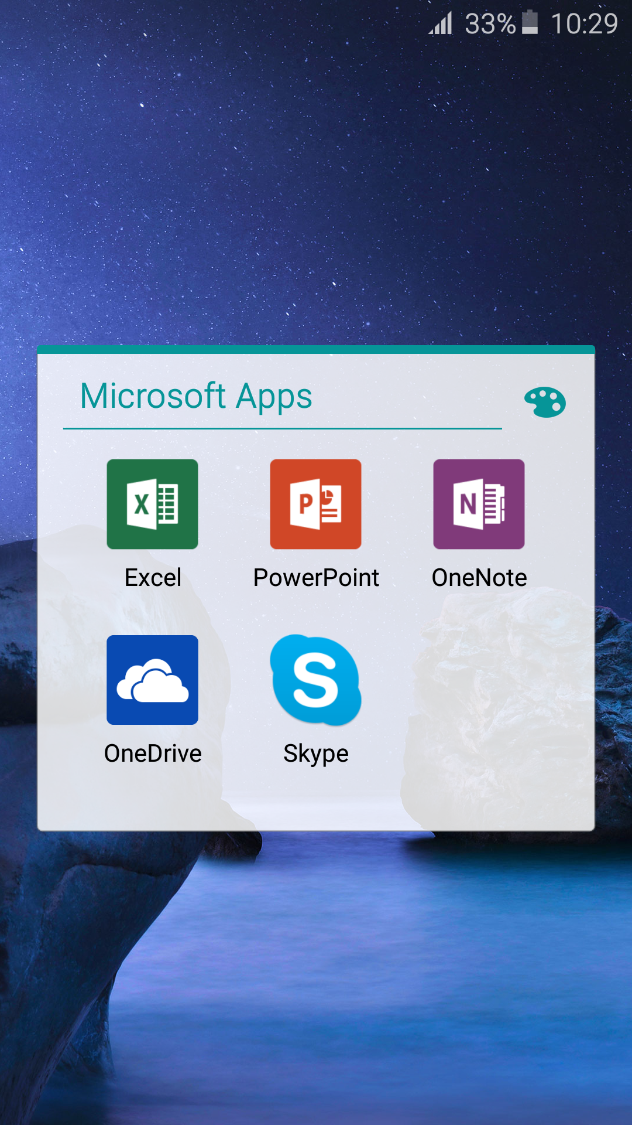Click the PowerPoint text label
The width and height of the screenshot is (632, 1125).
click(316, 578)
